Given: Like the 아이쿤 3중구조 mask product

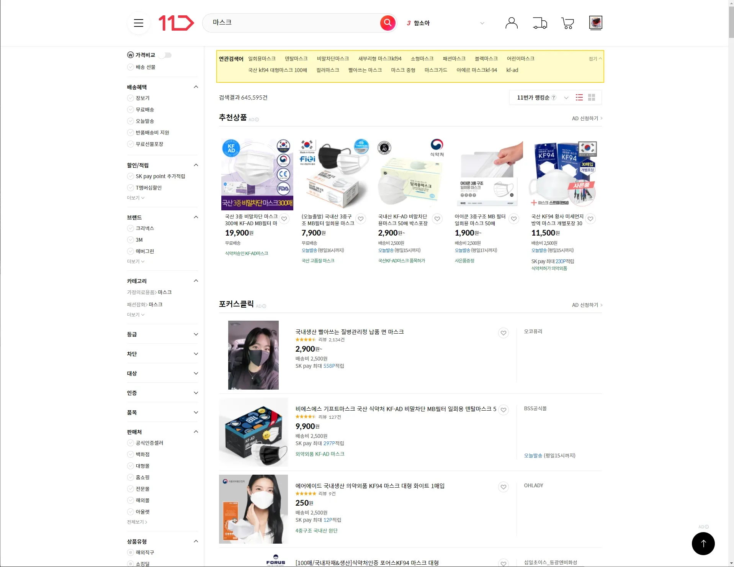Looking at the screenshot, I should 514,219.
